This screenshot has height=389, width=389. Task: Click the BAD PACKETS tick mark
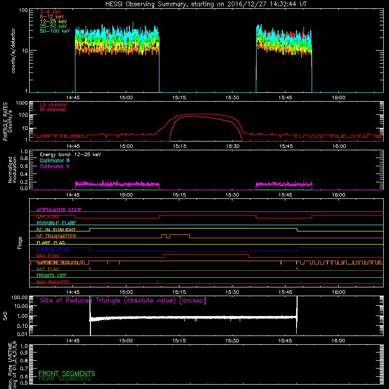pos(158,282)
